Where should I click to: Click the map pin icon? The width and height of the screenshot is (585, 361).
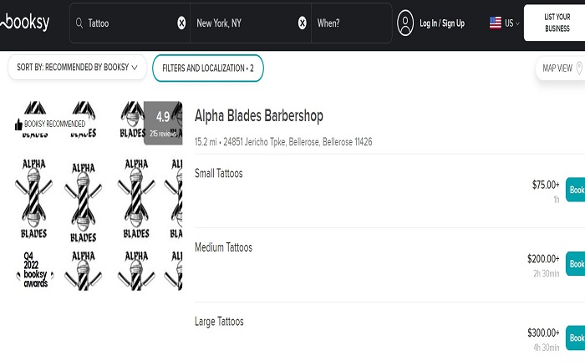579,68
